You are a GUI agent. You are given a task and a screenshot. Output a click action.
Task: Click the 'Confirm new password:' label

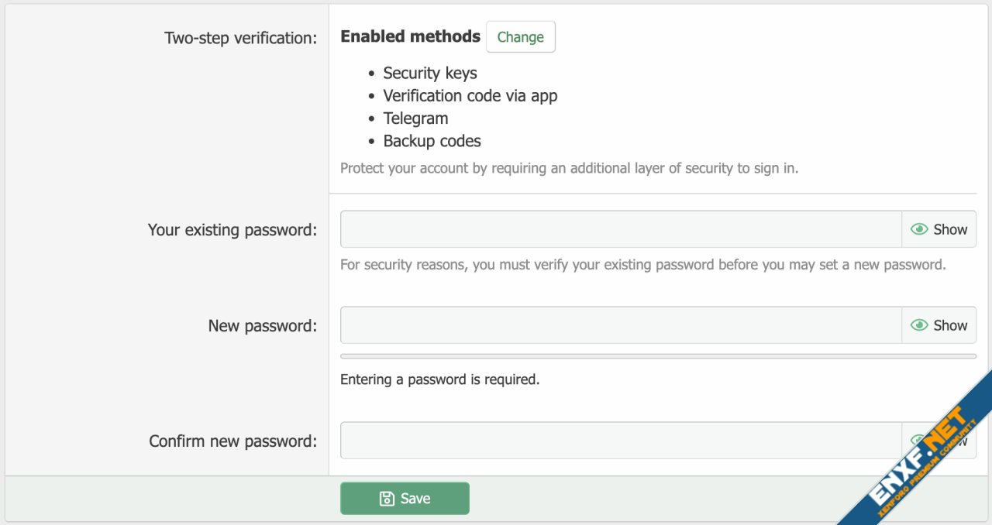[232, 441]
